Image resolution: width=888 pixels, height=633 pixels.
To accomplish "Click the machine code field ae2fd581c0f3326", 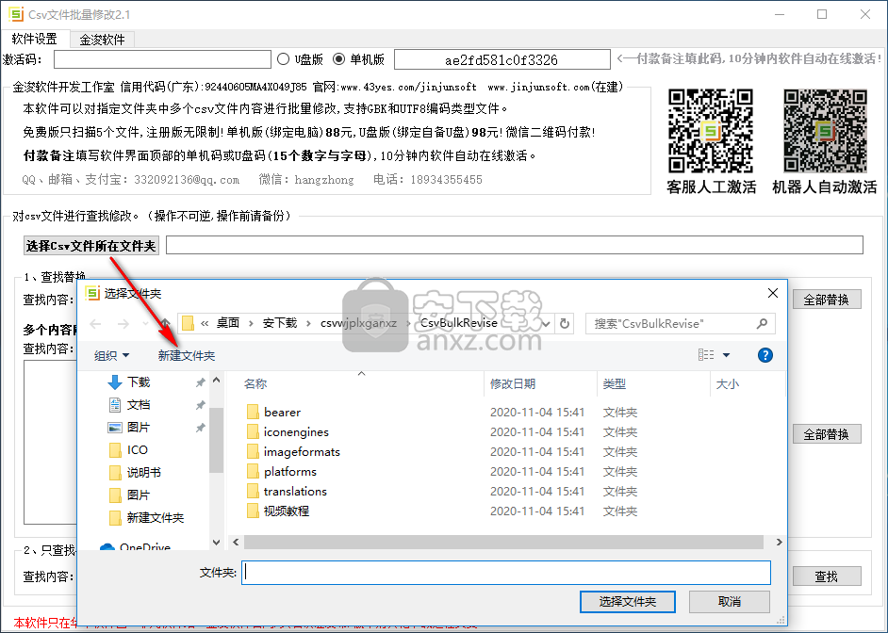I will (502, 59).
